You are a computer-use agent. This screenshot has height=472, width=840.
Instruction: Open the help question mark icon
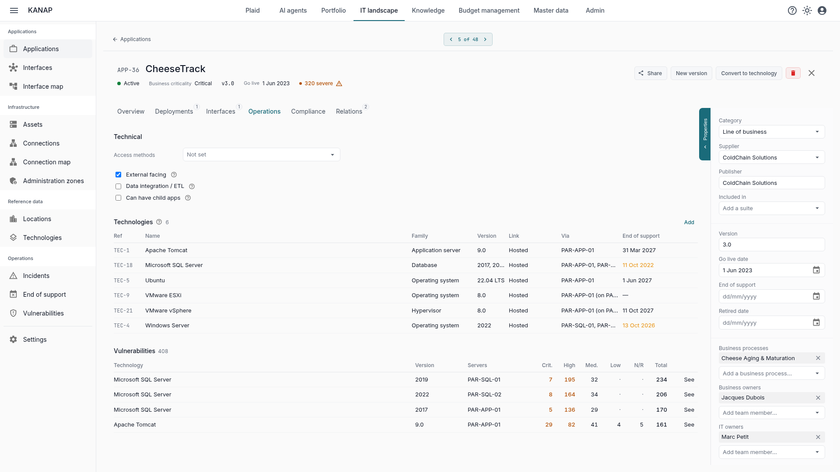click(x=792, y=10)
